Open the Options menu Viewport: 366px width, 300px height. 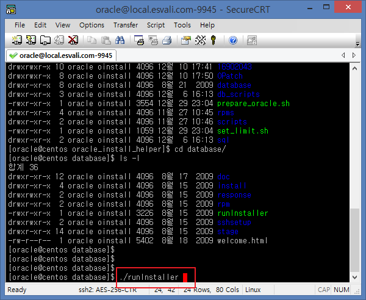click(x=91, y=25)
